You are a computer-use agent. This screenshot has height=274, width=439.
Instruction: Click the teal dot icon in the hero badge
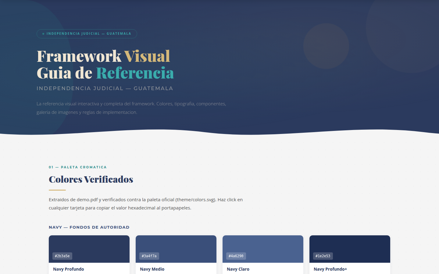coord(43,33)
